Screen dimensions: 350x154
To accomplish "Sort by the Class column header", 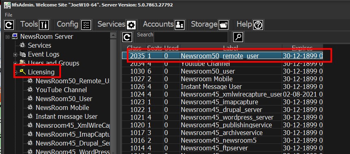I will point(134,48).
